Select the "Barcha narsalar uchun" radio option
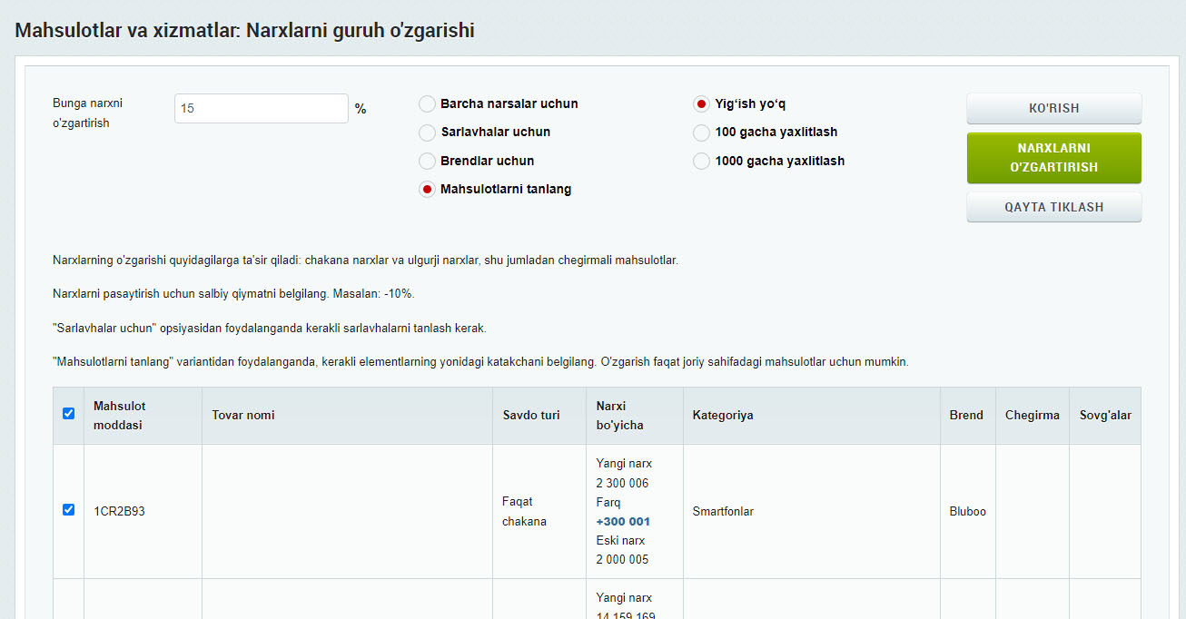The height and width of the screenshot is (619, 1186). 427,104
